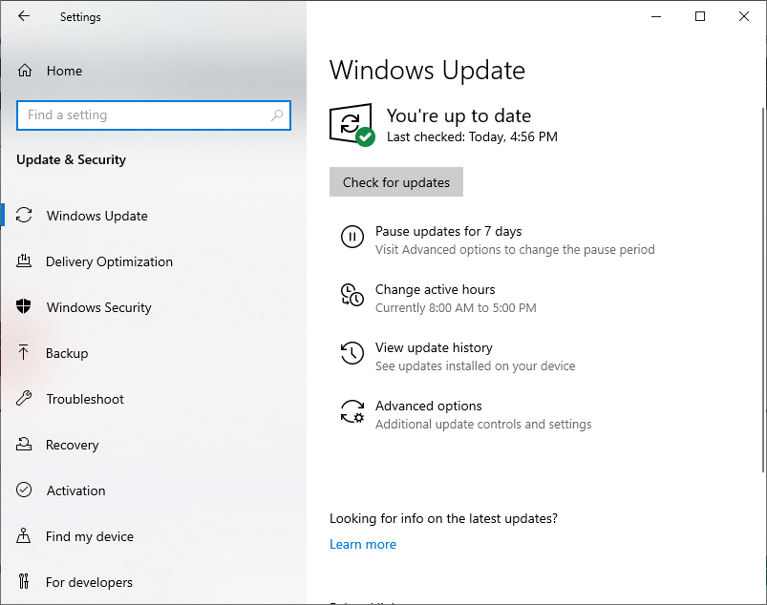Screen dimensions: 767x605
Task: Open the Troubleshoot section
Action: pos(85,399)
